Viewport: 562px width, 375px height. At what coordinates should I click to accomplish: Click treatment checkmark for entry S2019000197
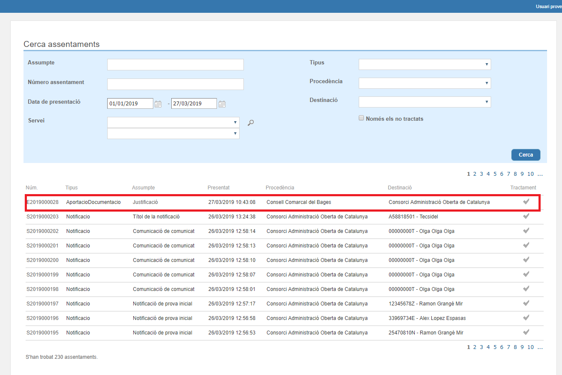[x=526, y=303]
